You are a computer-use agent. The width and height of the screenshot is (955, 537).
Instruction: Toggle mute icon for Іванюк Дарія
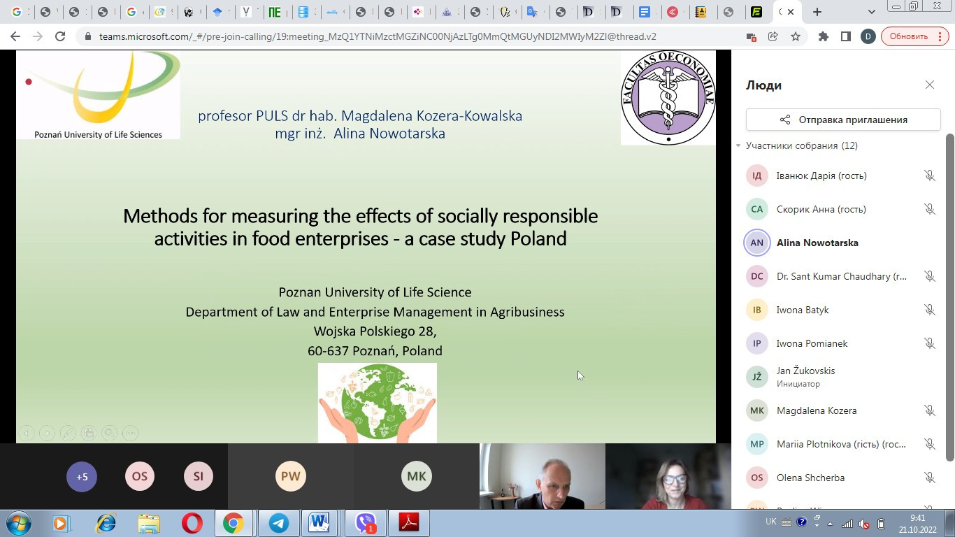point(929,176)
